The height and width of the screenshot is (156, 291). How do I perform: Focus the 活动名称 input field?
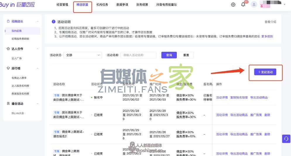coord(138,55)
